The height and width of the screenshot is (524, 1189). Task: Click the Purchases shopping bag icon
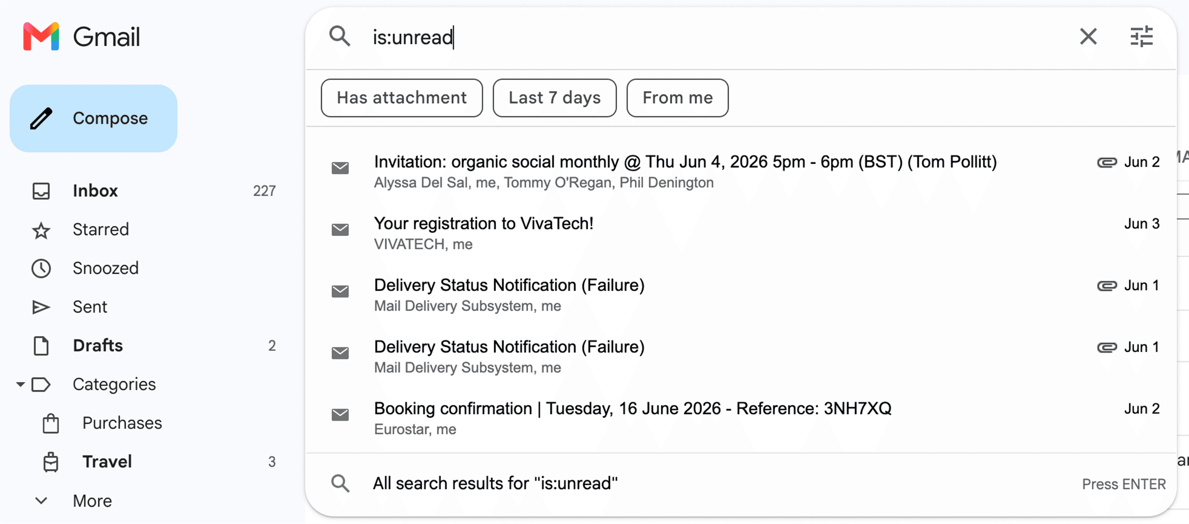[x=51, y=423]
